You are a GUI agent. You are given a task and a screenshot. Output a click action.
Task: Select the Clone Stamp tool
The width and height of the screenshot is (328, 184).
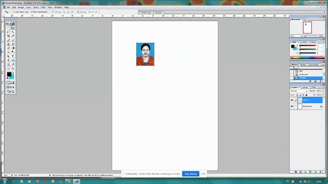pyautogui.click(x=8, y=44)
